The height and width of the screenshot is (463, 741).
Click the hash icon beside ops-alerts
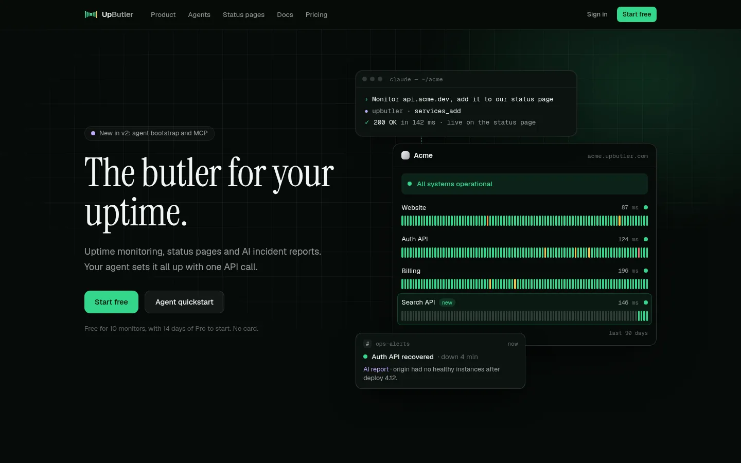click(x=367, y=344)
